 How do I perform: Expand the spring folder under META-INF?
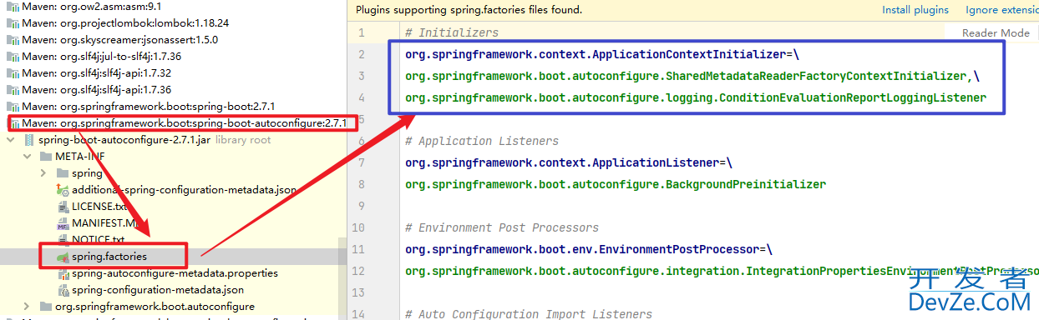(43, 173)
